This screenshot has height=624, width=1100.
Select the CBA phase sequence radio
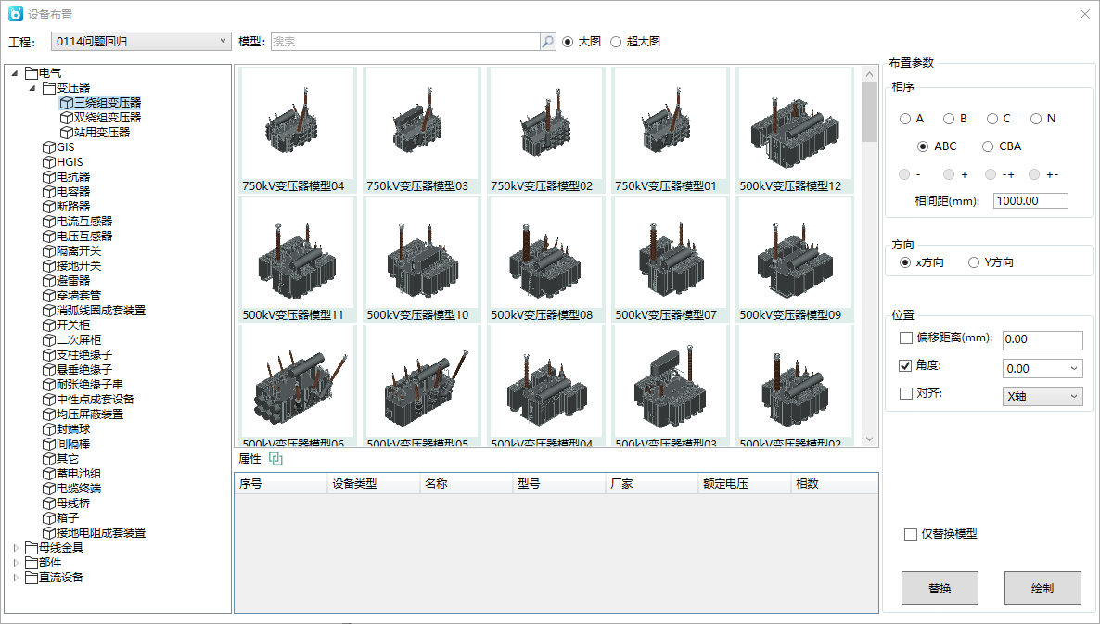pyautogui.click(x=988, y=146)
